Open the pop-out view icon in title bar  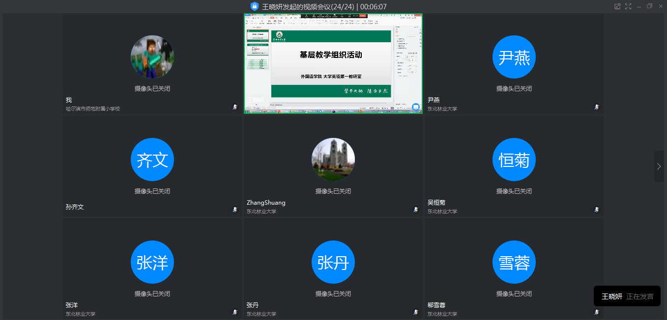[x=616, y=6]
